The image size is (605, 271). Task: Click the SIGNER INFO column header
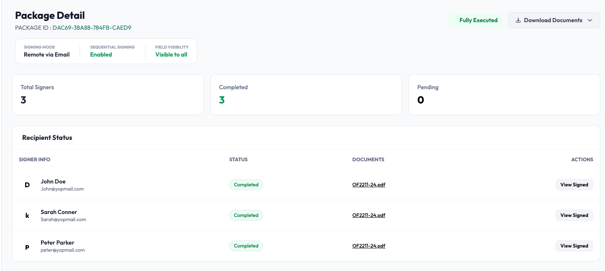[35, 160]
